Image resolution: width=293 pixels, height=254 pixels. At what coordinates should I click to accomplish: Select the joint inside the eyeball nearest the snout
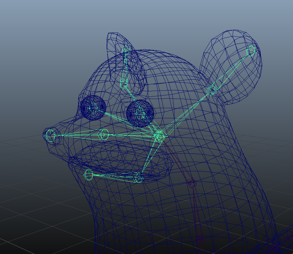[x=93, y=108]
